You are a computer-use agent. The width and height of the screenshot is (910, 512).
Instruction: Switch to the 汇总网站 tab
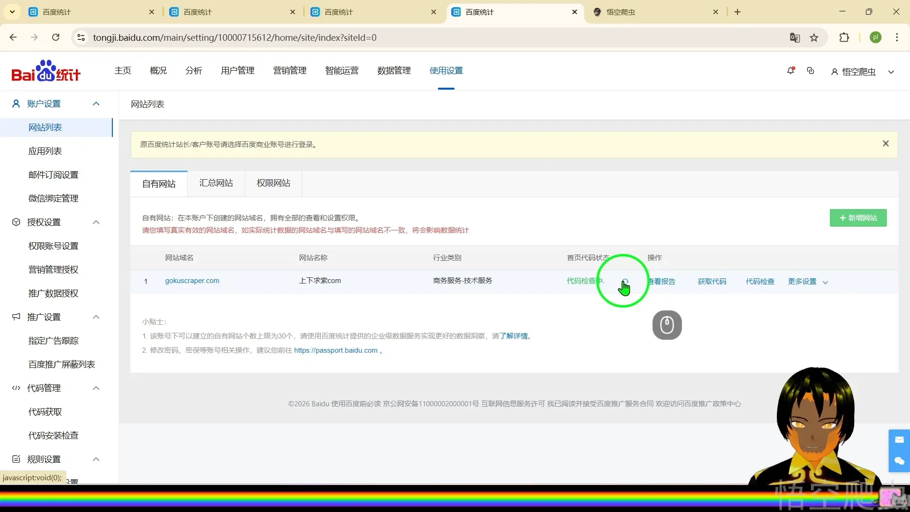(216, 183)
